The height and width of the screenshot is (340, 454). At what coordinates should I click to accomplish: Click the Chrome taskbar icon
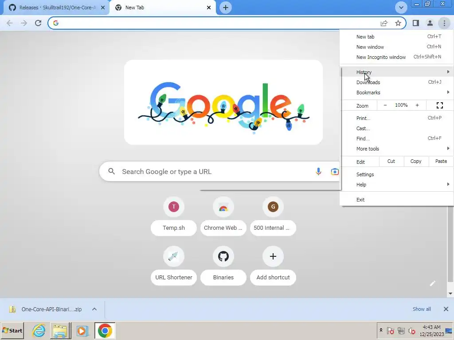(105, 330)
